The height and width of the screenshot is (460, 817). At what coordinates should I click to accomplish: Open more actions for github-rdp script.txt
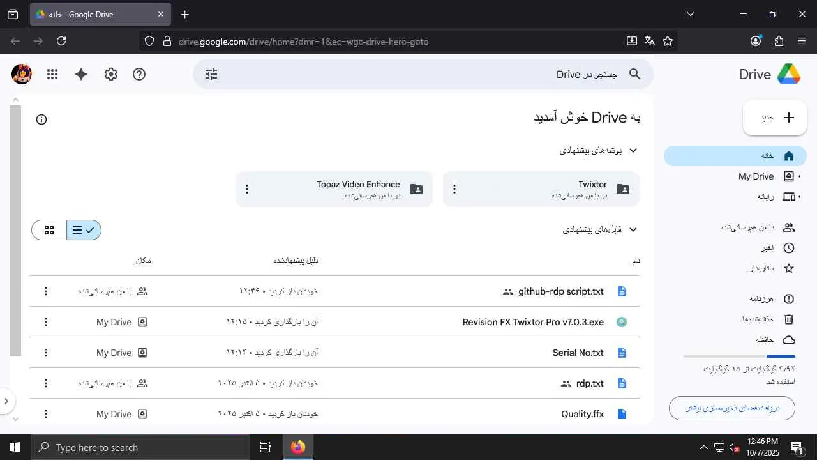45,291
